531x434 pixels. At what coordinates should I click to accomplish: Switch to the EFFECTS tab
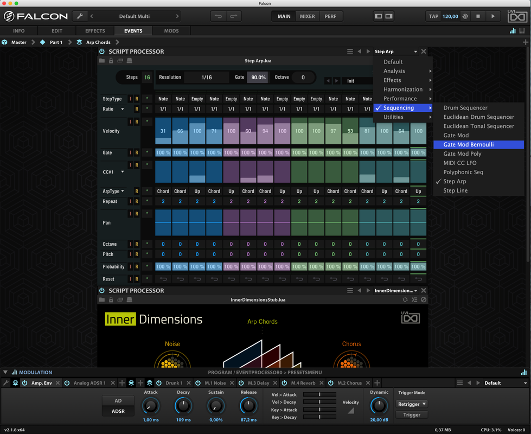(95, 31)
